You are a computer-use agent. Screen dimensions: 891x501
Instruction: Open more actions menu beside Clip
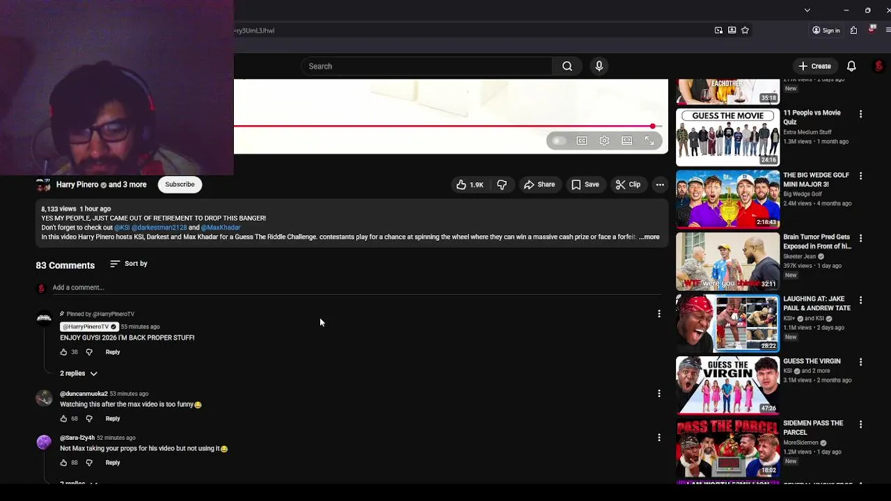(660, 184)
